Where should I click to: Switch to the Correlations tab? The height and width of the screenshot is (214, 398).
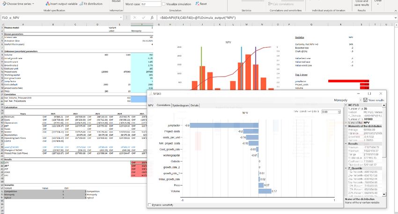[163, 105]
